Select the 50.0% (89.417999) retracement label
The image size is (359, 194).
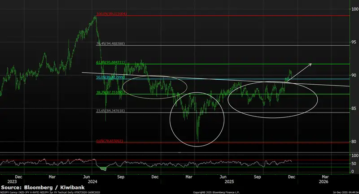tap(110, 77)
